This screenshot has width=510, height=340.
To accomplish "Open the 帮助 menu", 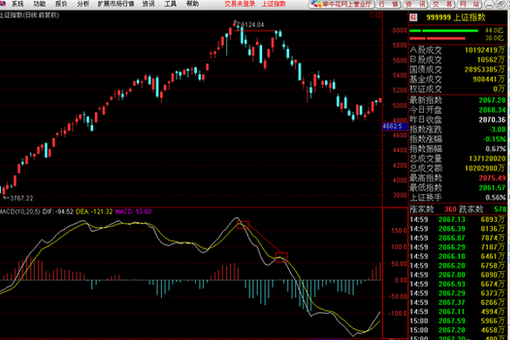I will click(192, 4).
